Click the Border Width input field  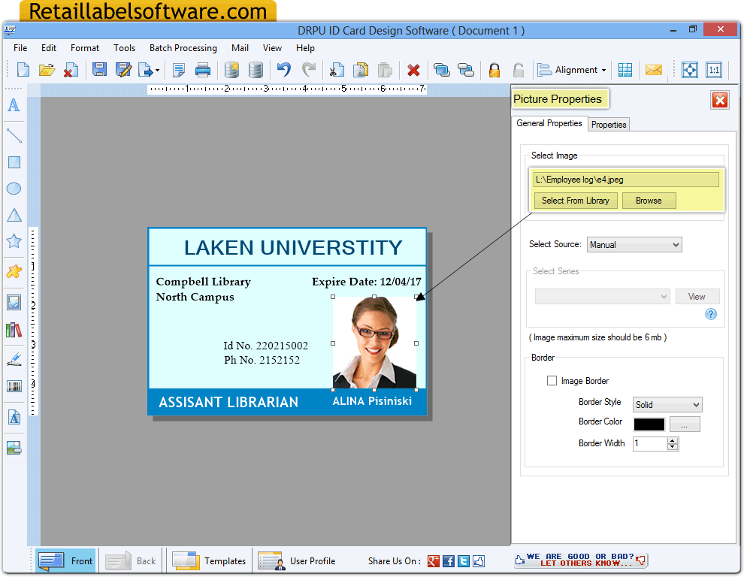click(x=649, y=444)
